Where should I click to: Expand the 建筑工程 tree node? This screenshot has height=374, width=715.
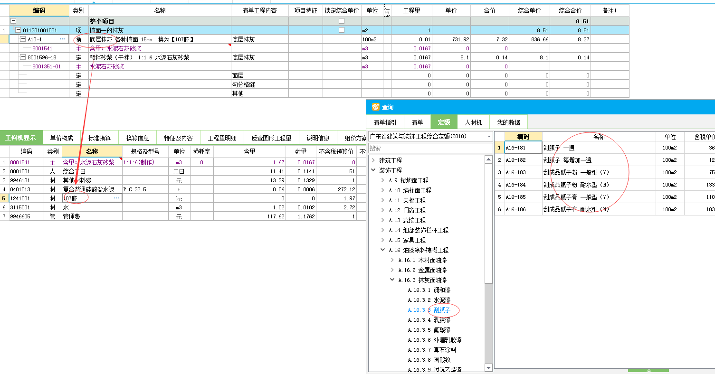tap(373, 160)
